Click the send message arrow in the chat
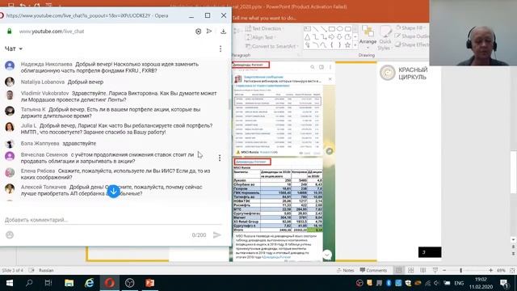 216,234
